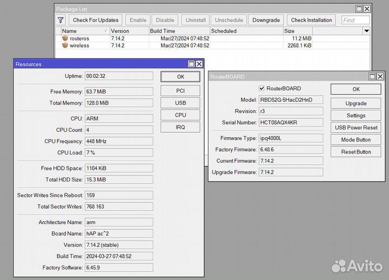Close the RouterBOARD window
Viewport: 389px width, 280px height.
[x=380, y=76]
